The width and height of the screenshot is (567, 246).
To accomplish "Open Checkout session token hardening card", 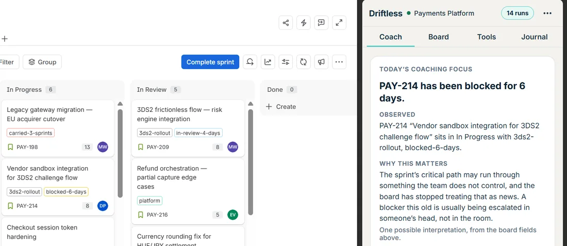I will tap(42, 232).
